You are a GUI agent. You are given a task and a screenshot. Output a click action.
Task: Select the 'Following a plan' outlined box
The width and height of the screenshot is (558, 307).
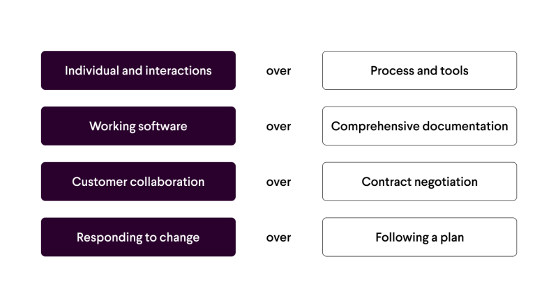[x=419, y=237]
